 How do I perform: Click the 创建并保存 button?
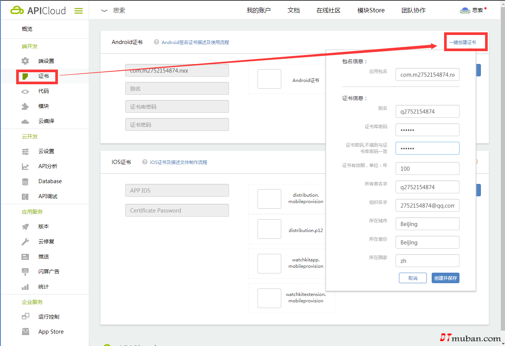[445, 278]
